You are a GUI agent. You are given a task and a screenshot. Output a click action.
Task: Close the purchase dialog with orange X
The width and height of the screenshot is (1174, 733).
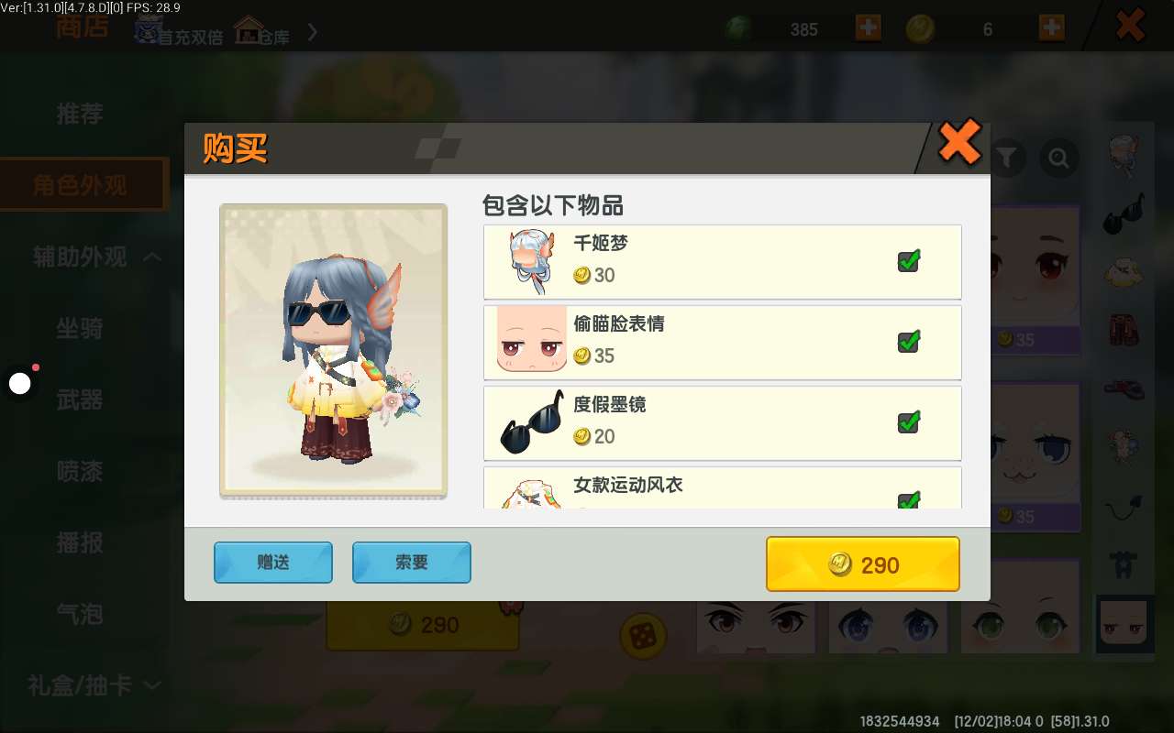959,143
